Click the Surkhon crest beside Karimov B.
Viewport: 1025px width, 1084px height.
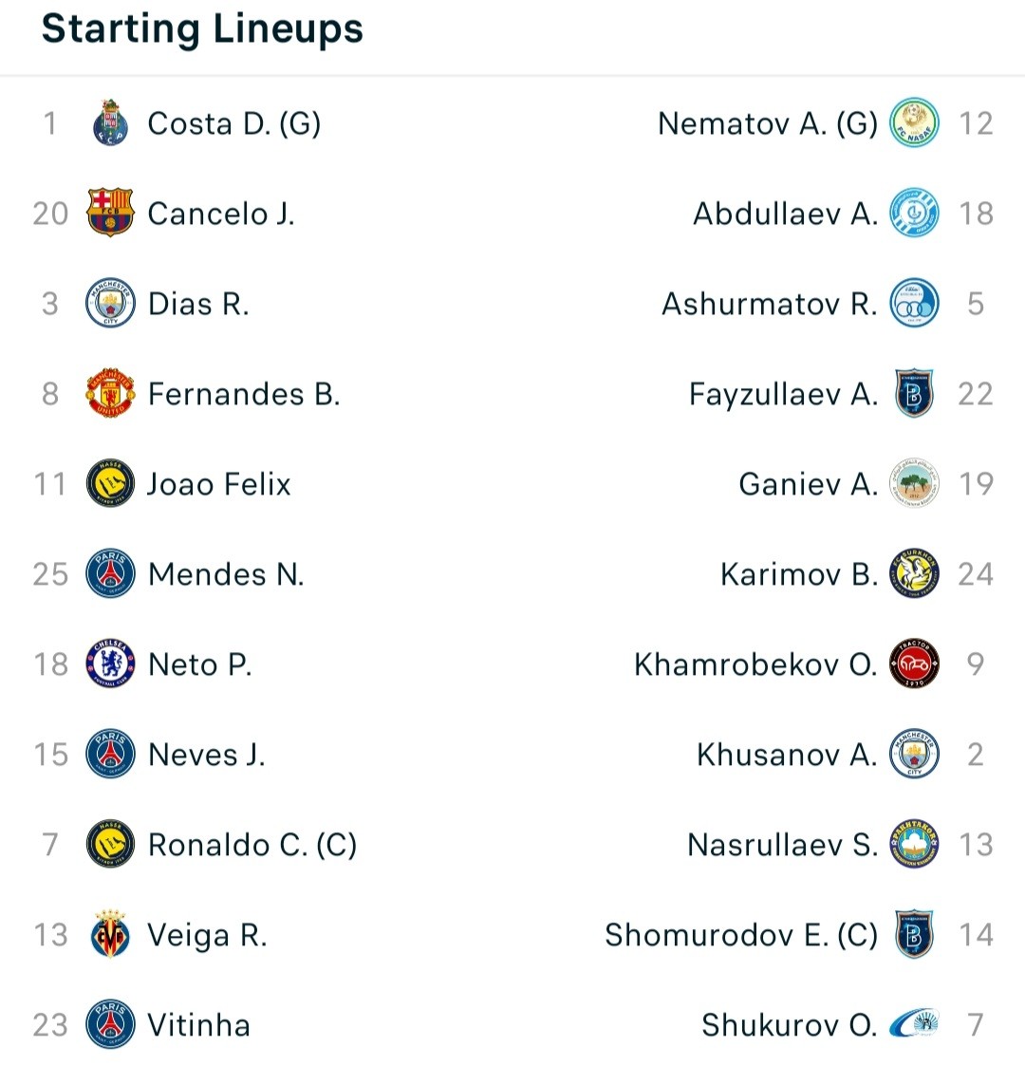pyautogui.click(x=914, y=573)
